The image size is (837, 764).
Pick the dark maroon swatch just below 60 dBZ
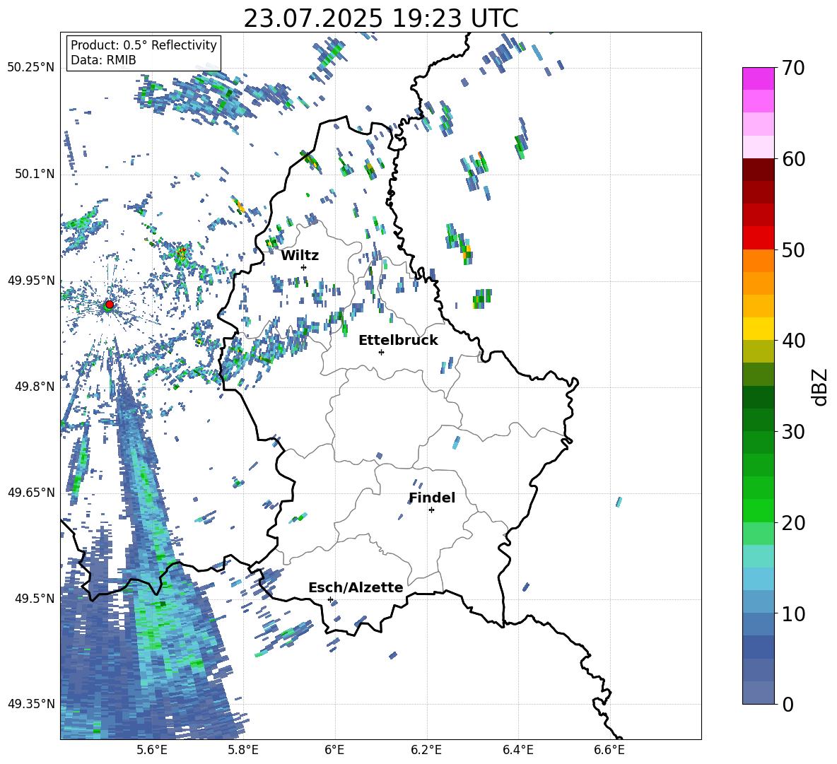click(758, 169)
